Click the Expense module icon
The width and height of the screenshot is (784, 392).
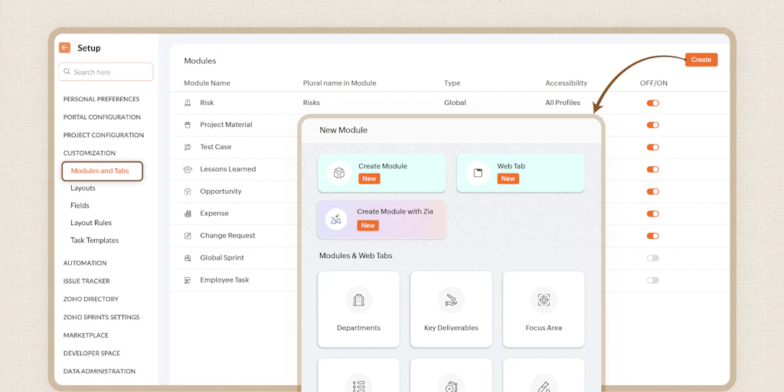(x=188, y=214)
